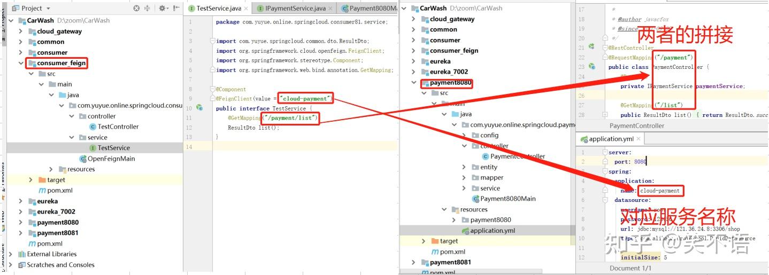
Task: Expand payment8081 module in left project tree
Action: point(21,233)
